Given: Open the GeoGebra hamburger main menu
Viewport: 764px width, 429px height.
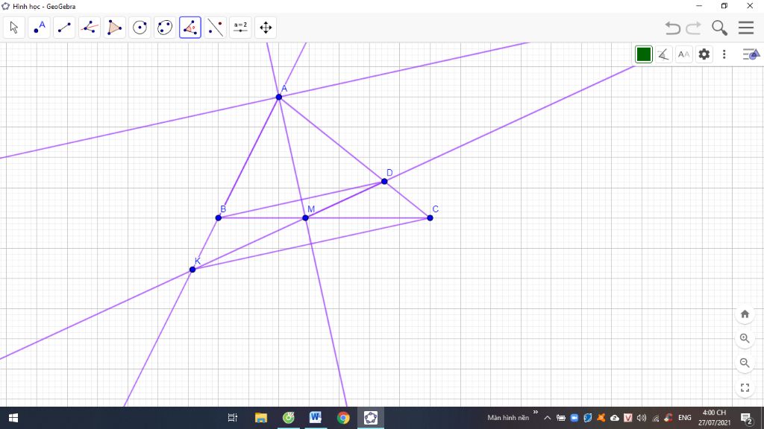Looking at the screenshot, I should (746, 28).
